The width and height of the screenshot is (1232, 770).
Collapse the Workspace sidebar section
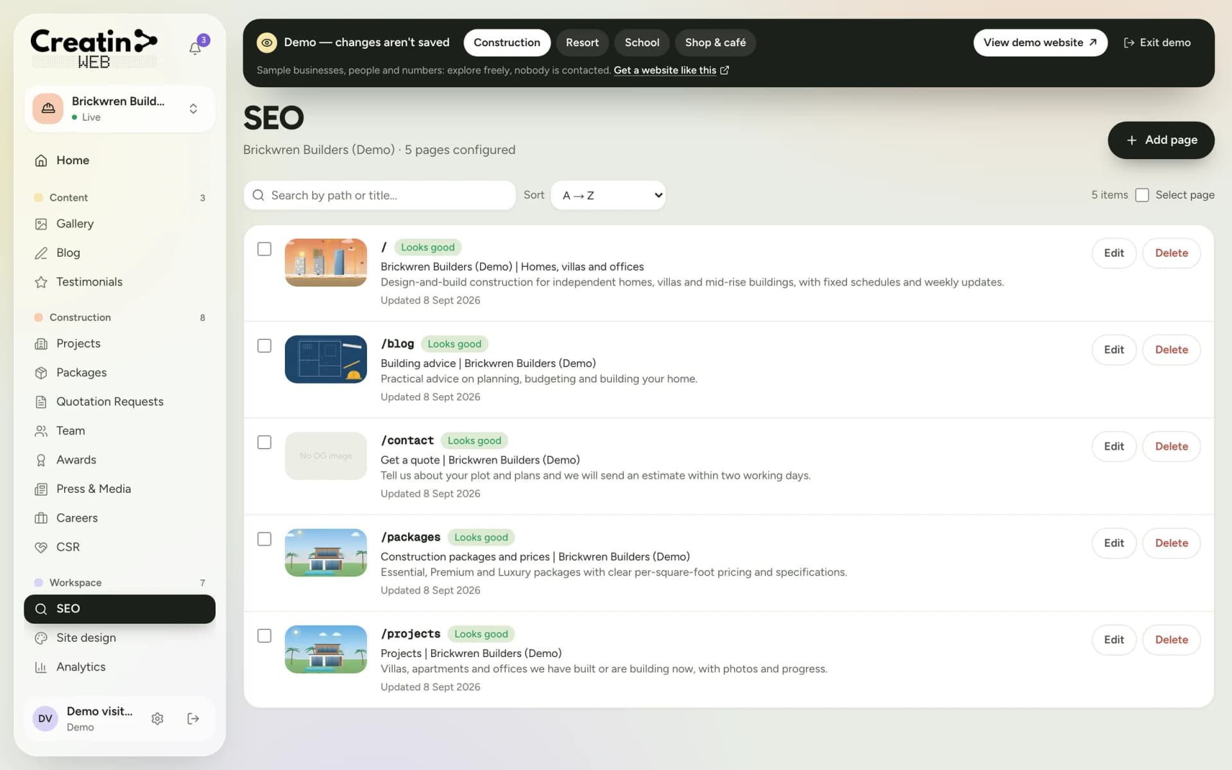click(x=119, y=583)
